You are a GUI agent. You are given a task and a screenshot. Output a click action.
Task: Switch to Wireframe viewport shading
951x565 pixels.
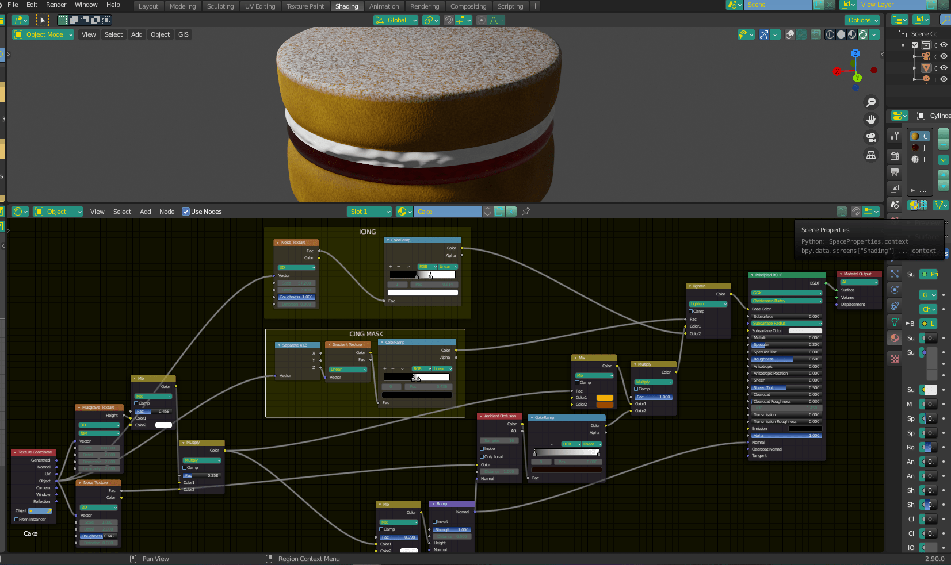tap(829, 34)
